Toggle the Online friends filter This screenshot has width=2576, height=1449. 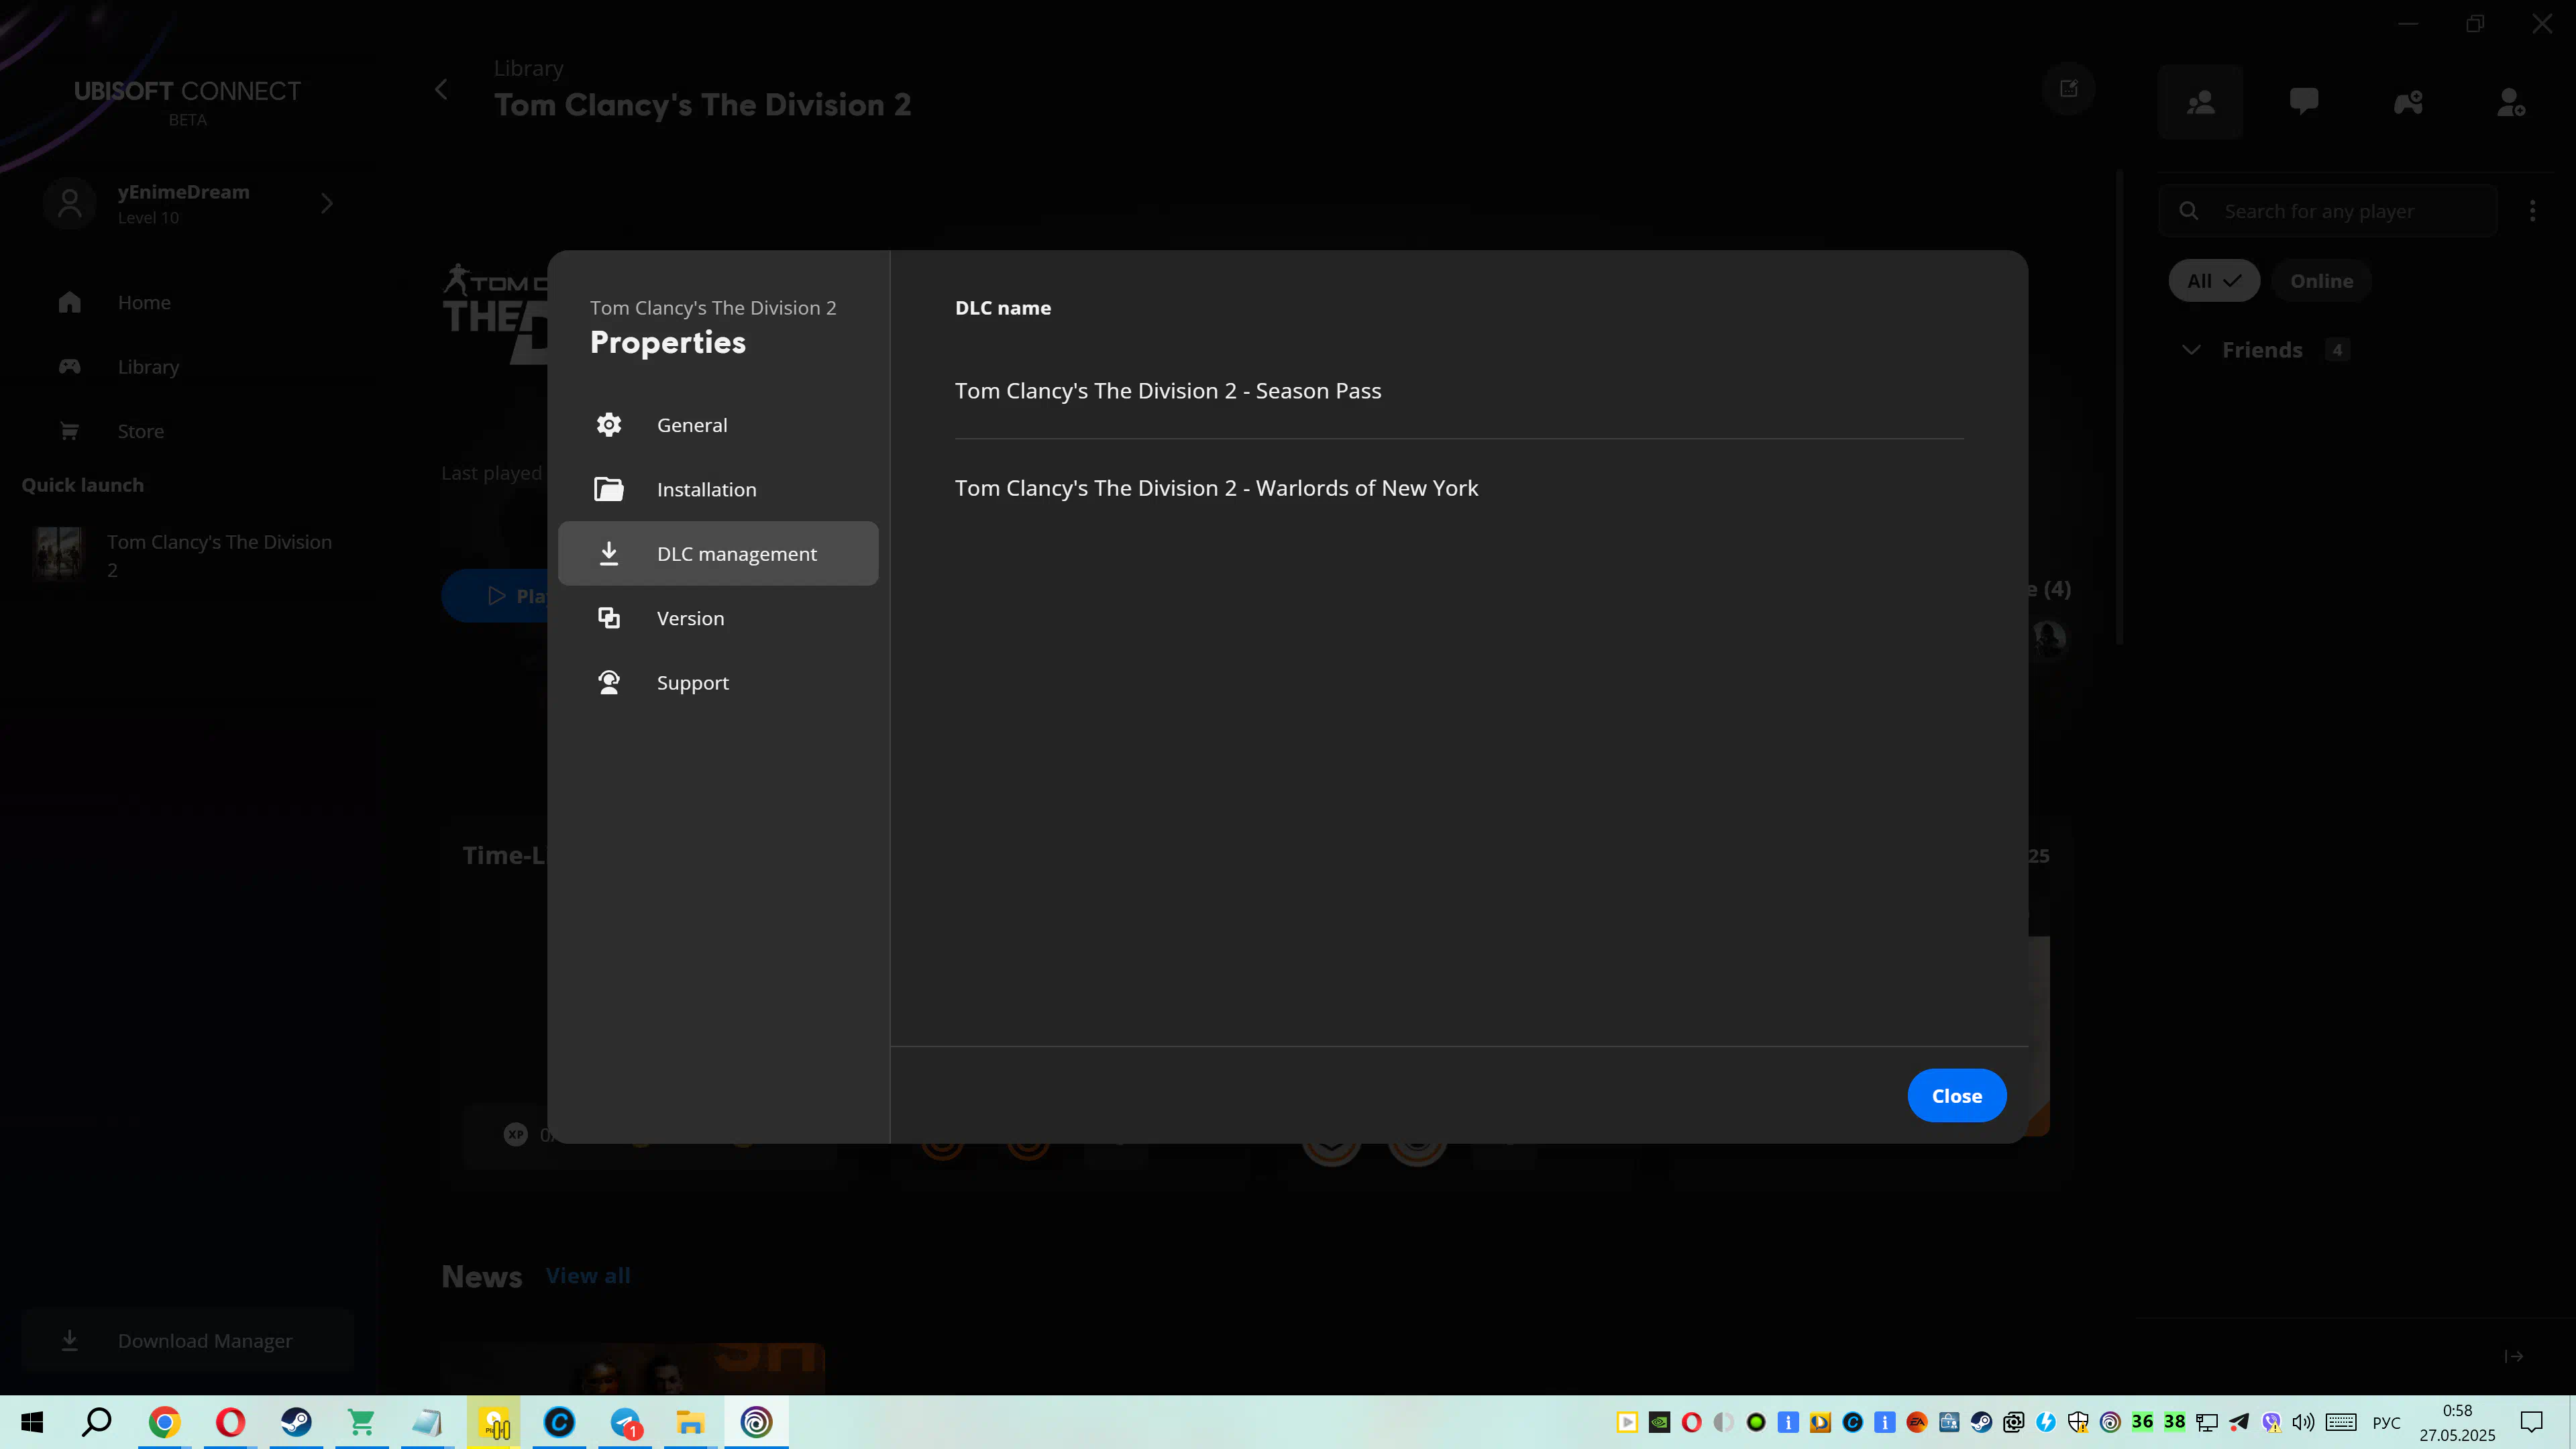[2321, 281]
